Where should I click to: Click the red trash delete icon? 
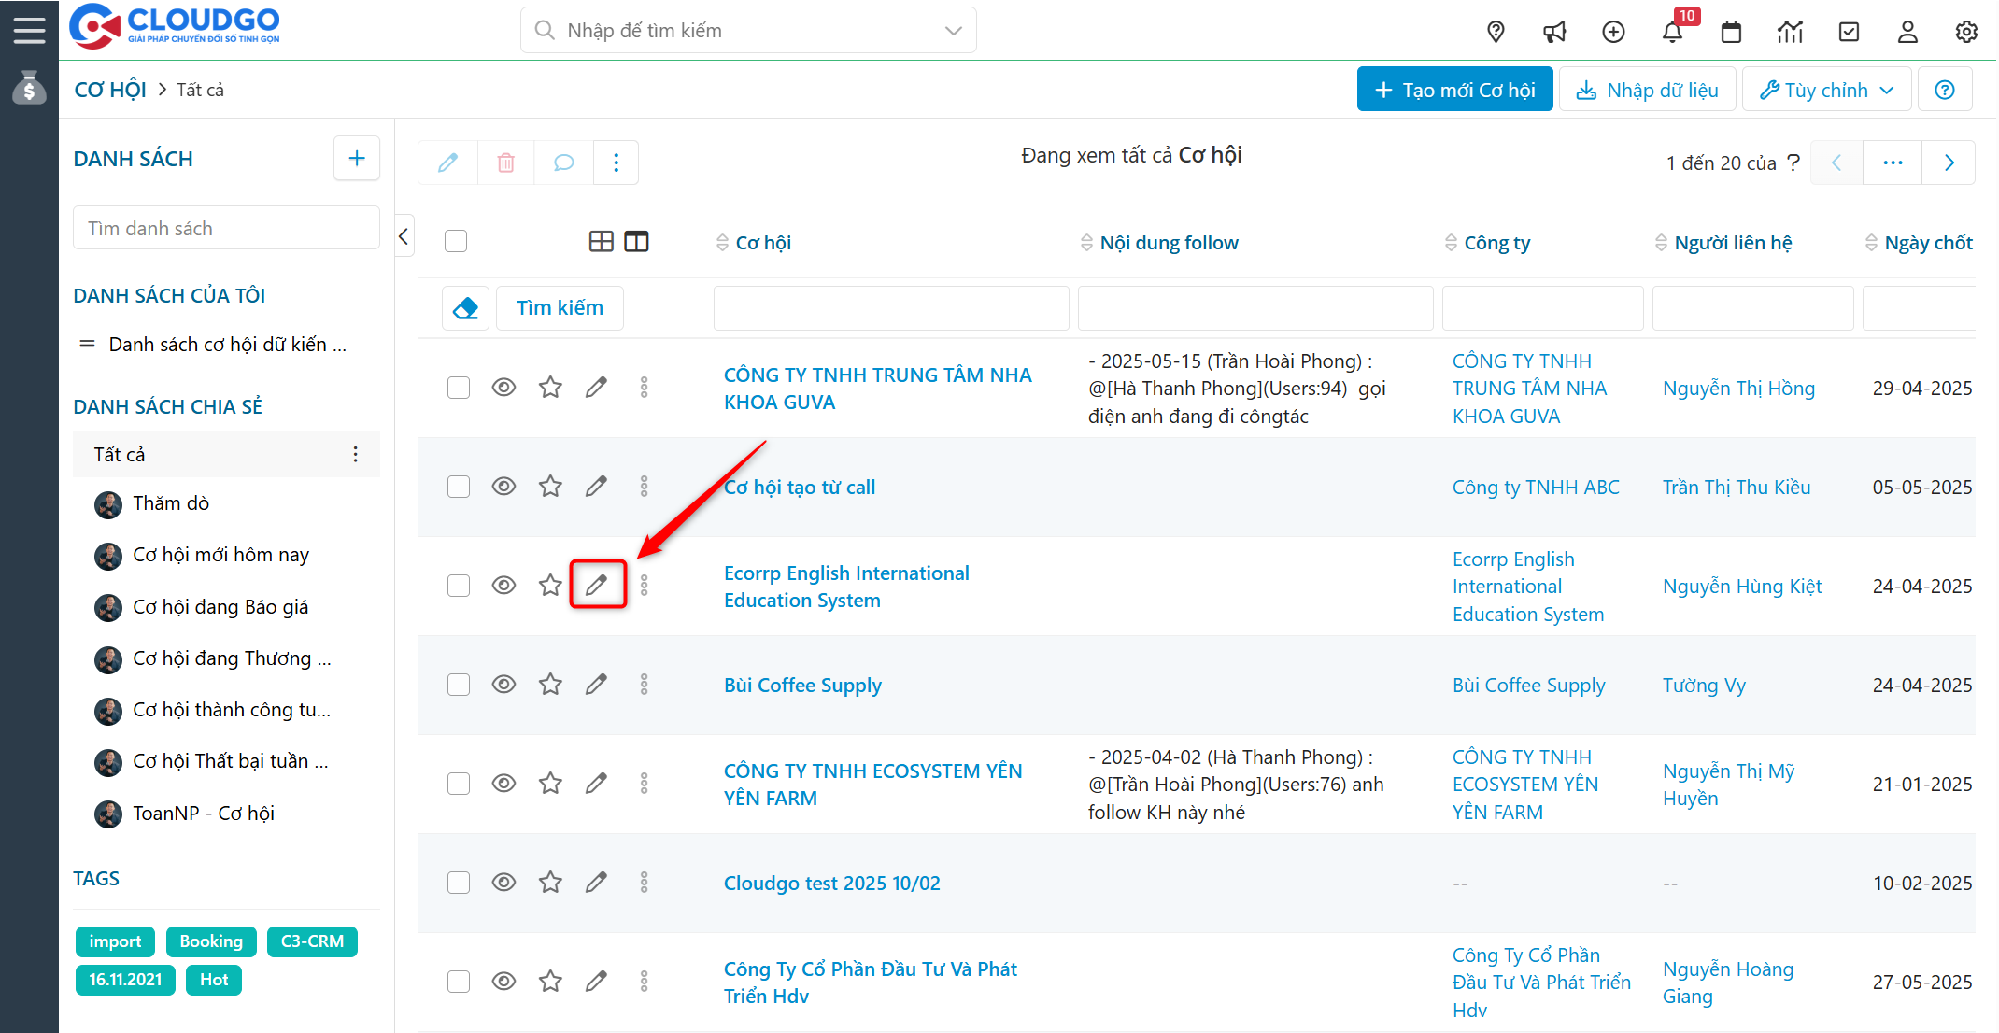click(505, 163)
